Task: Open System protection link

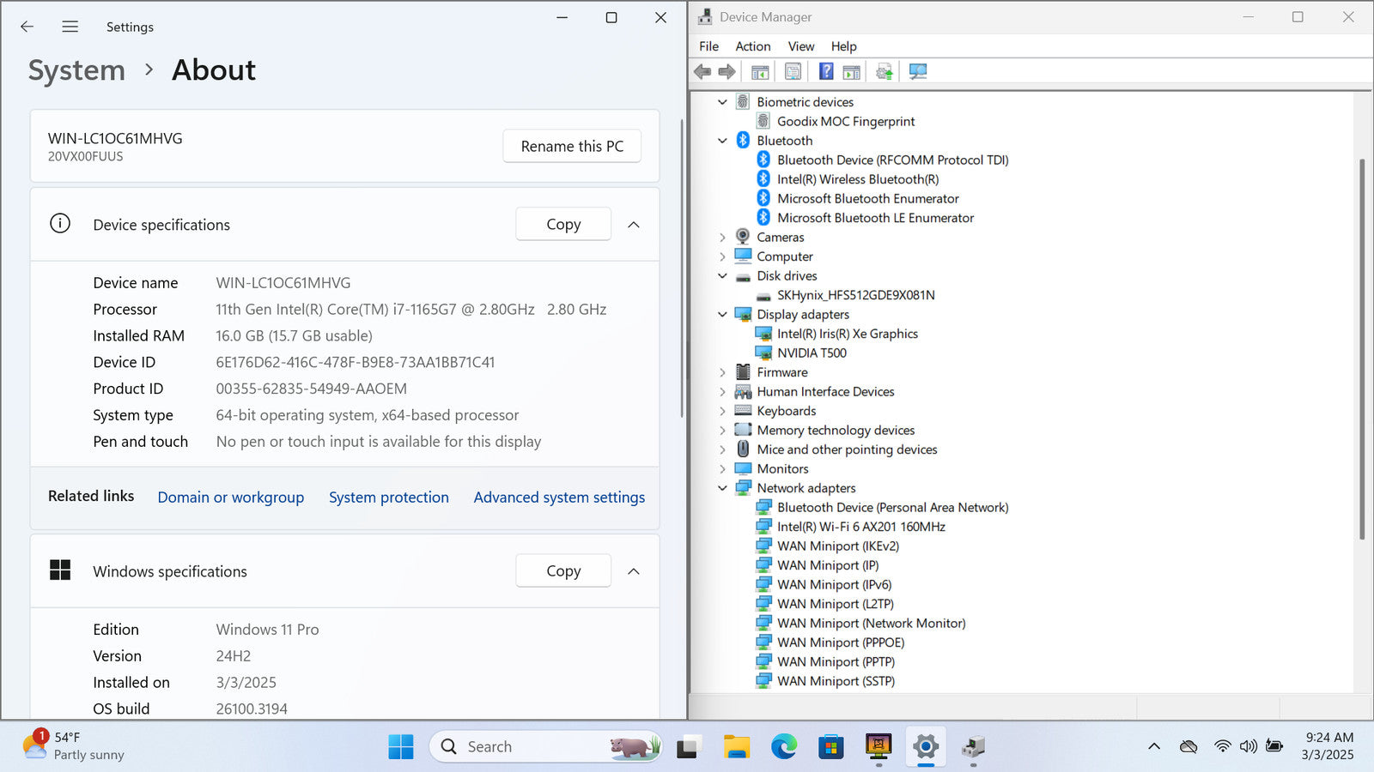Action: click(x=389, y=498)
